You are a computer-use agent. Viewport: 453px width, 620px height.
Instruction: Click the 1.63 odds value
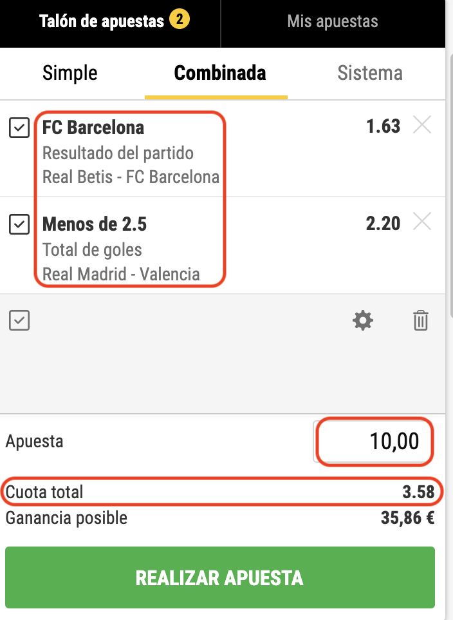(x=383, y=126)
